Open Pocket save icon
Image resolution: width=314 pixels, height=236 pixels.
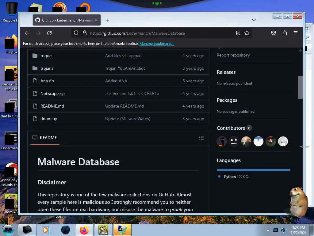tap(274, 33)
